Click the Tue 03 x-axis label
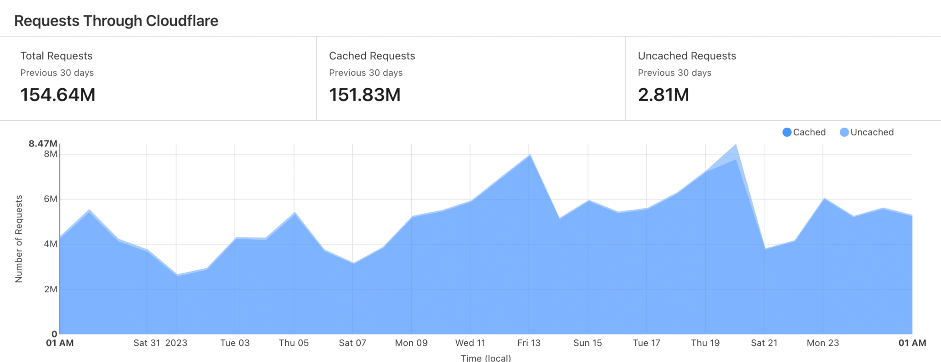 pos(235,343)
